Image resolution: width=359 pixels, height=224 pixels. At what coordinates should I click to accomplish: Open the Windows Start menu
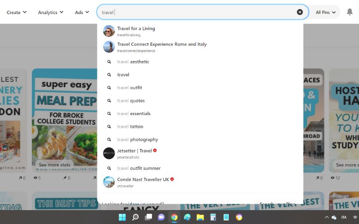(x=122, y=217)
